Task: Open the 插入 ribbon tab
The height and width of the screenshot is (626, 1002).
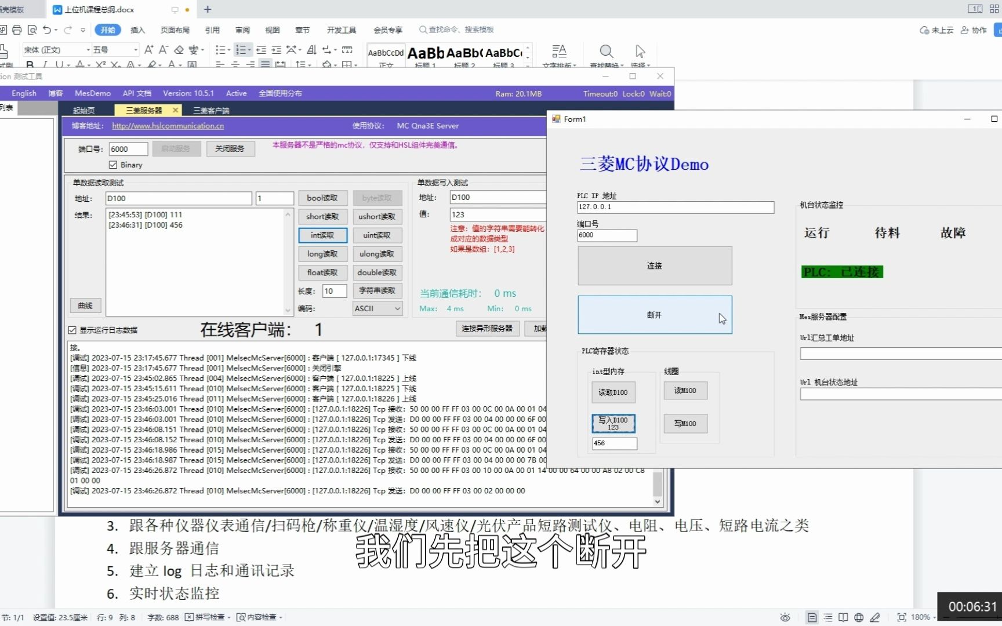Action: 137,30
